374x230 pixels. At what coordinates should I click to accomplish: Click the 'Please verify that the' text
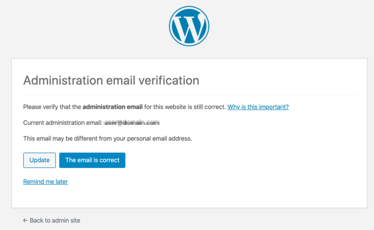tap(52, 107)
